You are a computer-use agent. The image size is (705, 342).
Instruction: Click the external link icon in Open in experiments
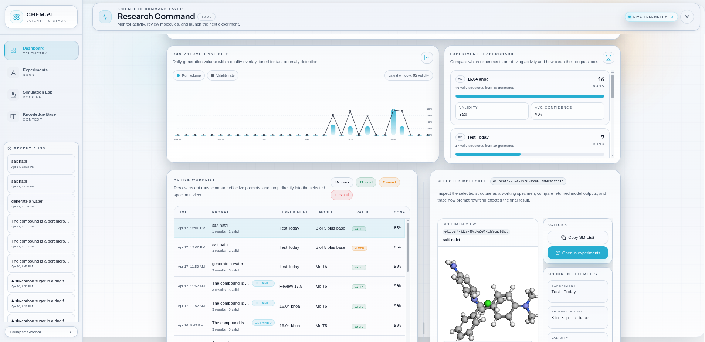(557, 253)
